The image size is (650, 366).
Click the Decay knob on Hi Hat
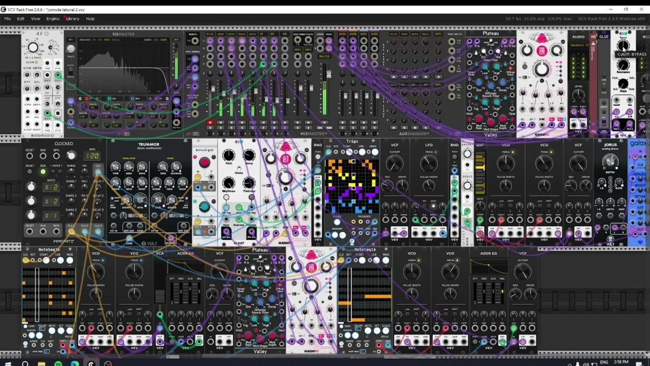249,156
